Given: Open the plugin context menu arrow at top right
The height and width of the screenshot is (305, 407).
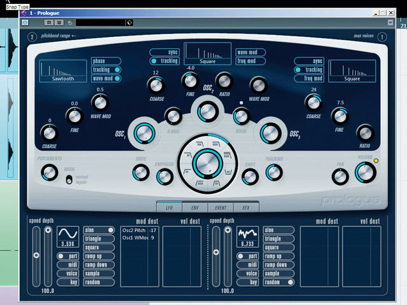Looking at the screenshot, I should [x=390, y=23].
